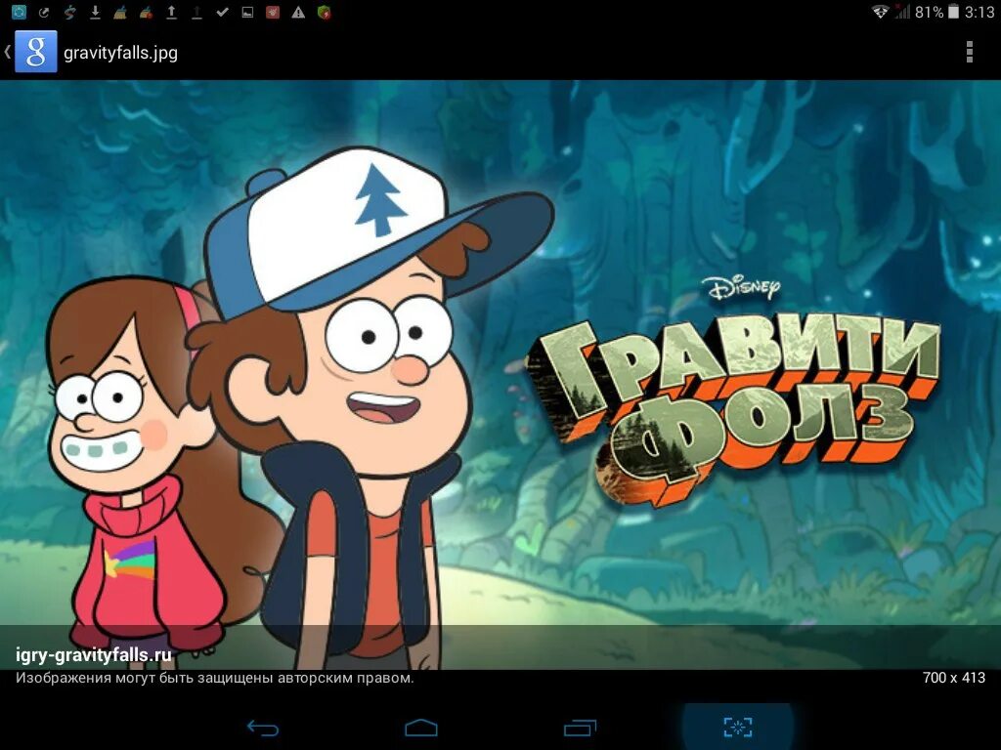This screenshot has width=1001, height=750.
Task: Tap the Gravity Falls image preview
Action: coord(500,374)
